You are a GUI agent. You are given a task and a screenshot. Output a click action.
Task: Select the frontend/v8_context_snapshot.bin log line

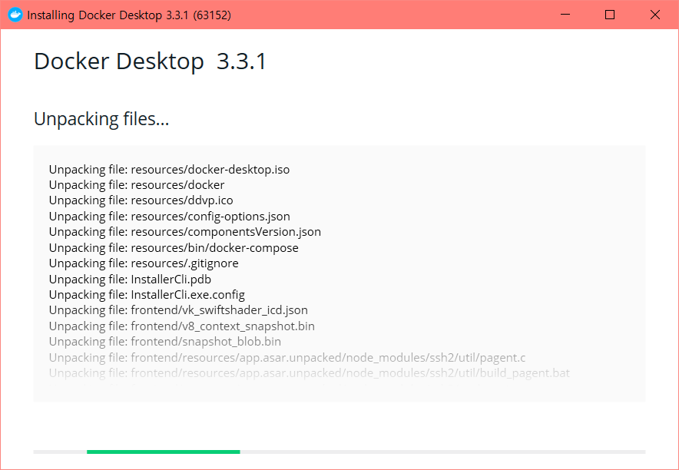coord(182,326)
